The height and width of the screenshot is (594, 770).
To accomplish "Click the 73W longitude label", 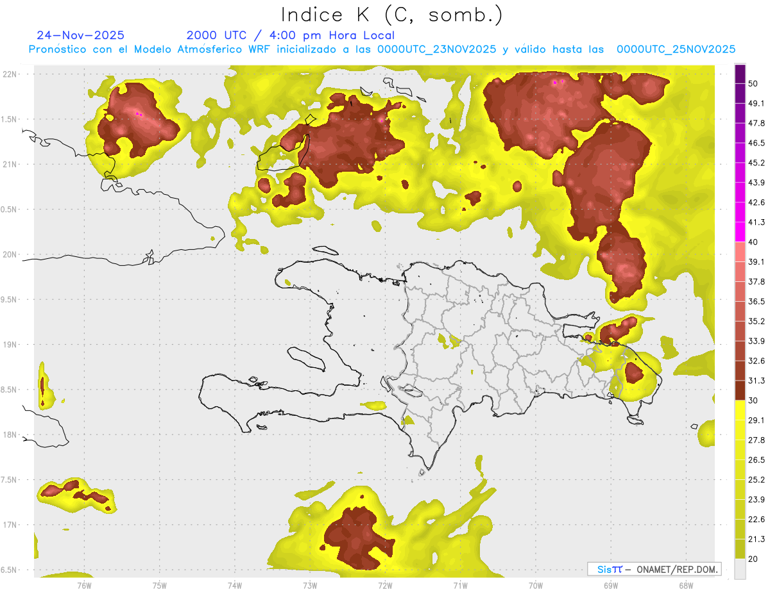I will [x=310, y=585].
